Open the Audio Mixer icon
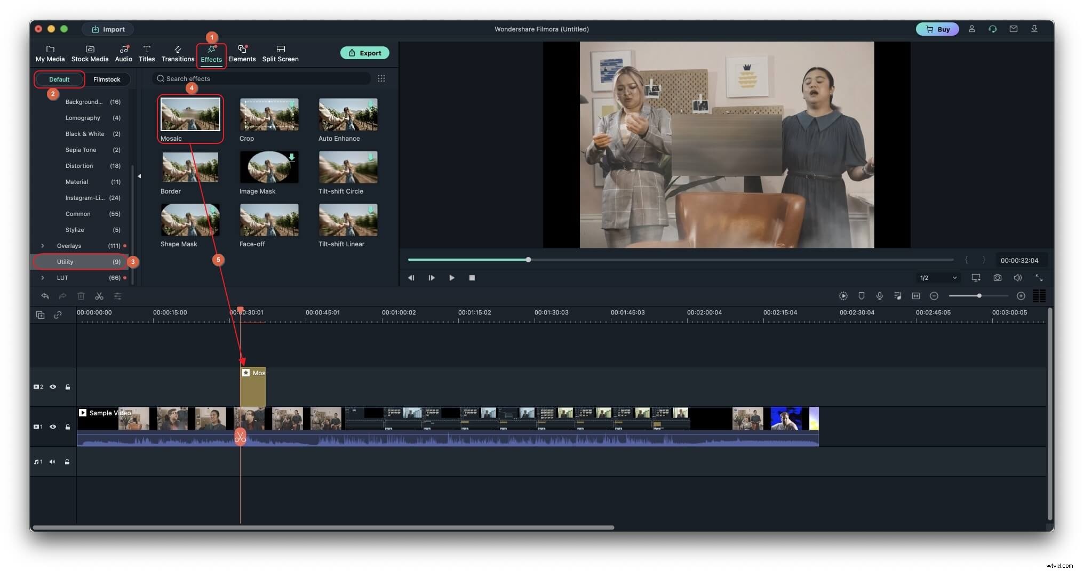This screenshot has height=571, width=1084. (898, 296)
